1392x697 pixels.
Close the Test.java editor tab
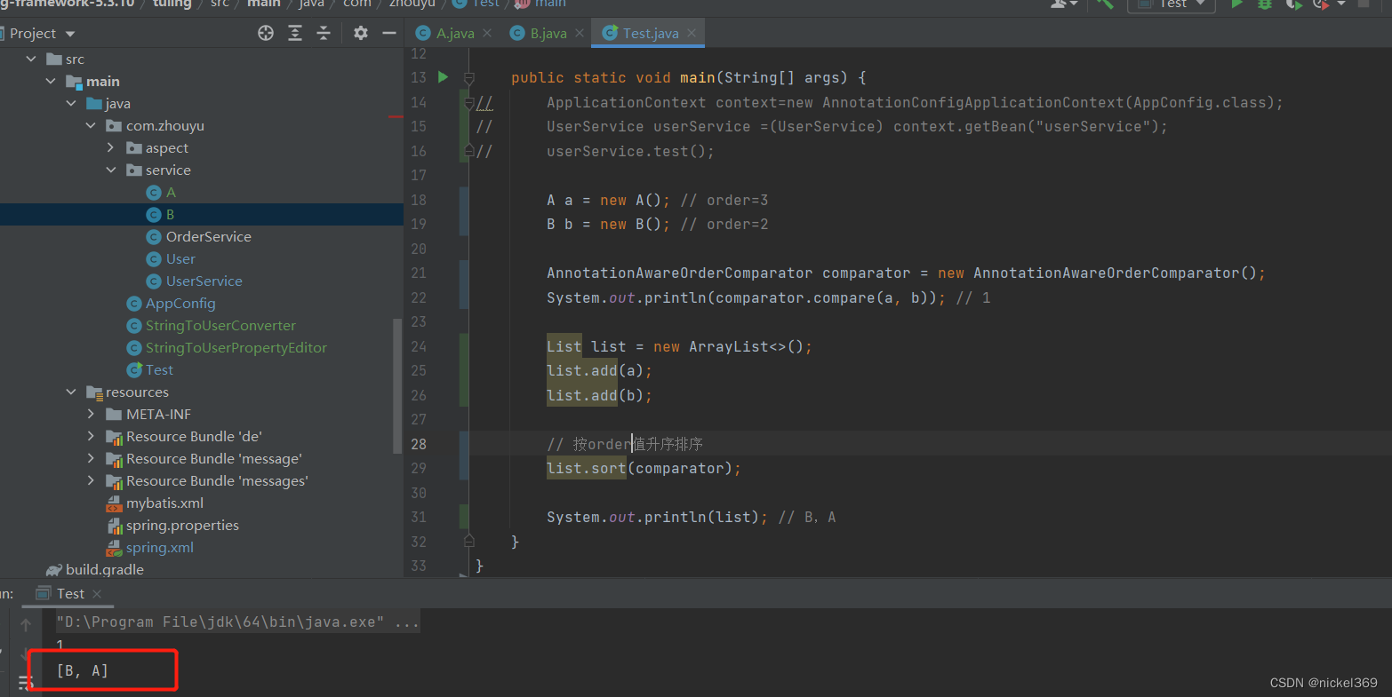pos(692,33)
